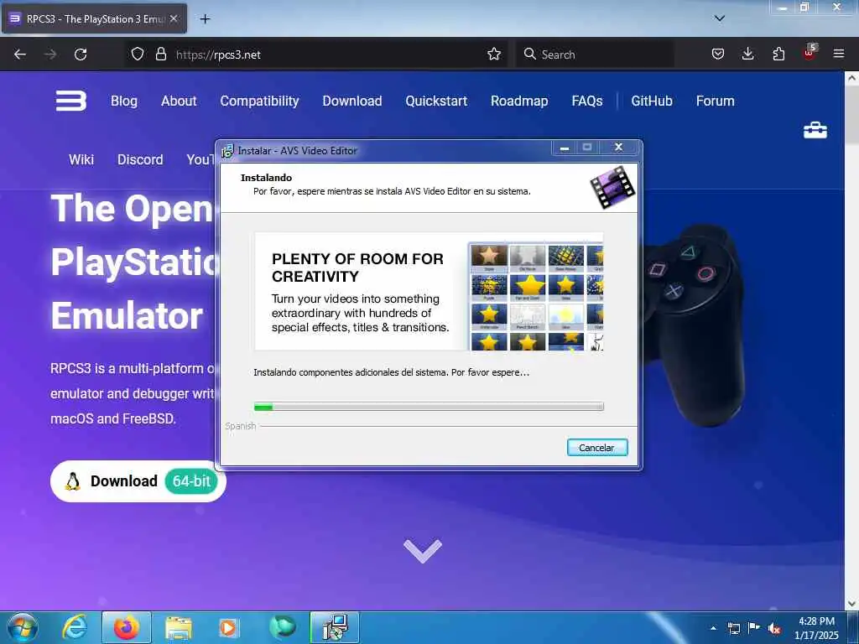This screenshot has height=644, width=859.
Task: Open the Blog page
Action: click(124, 101)
